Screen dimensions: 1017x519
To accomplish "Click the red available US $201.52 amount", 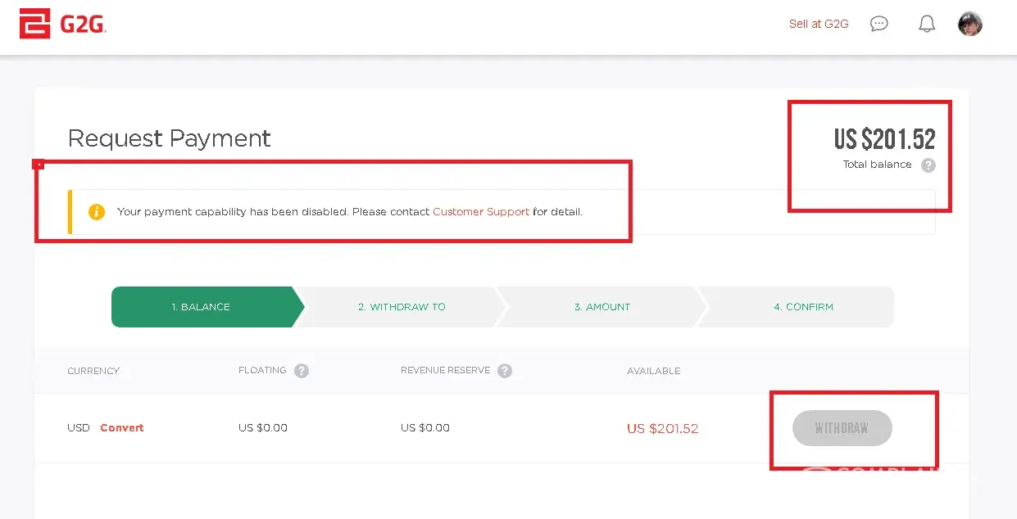I will (662, 429).
